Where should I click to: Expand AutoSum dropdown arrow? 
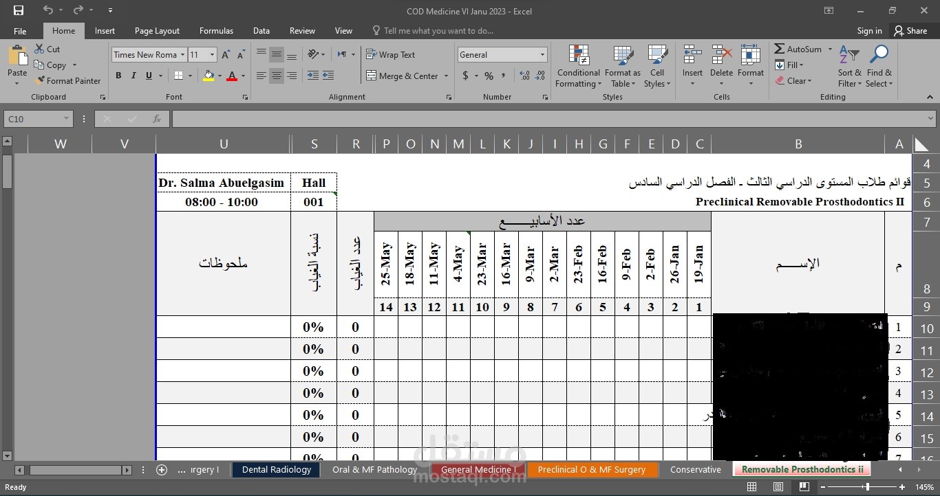pos(830,49)
